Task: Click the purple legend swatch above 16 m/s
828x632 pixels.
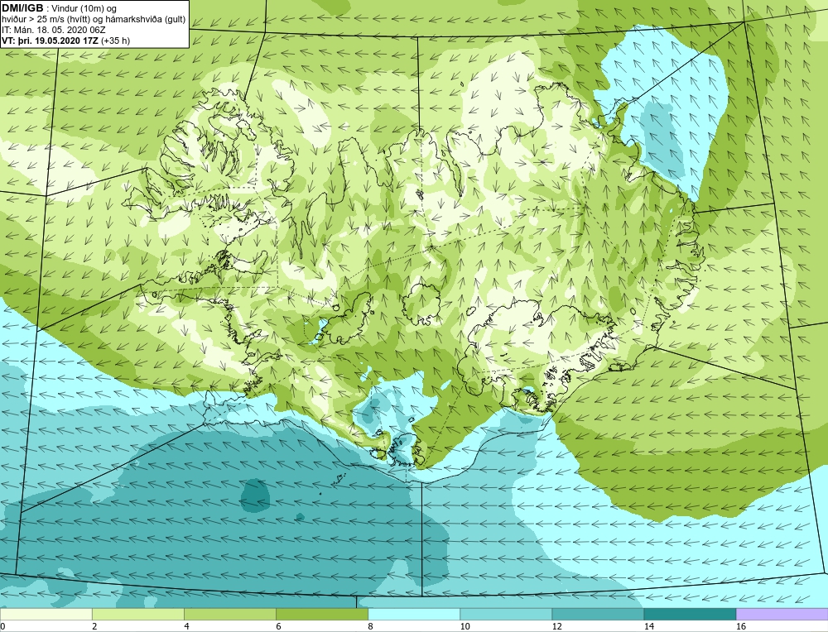Action: (782, 614)
